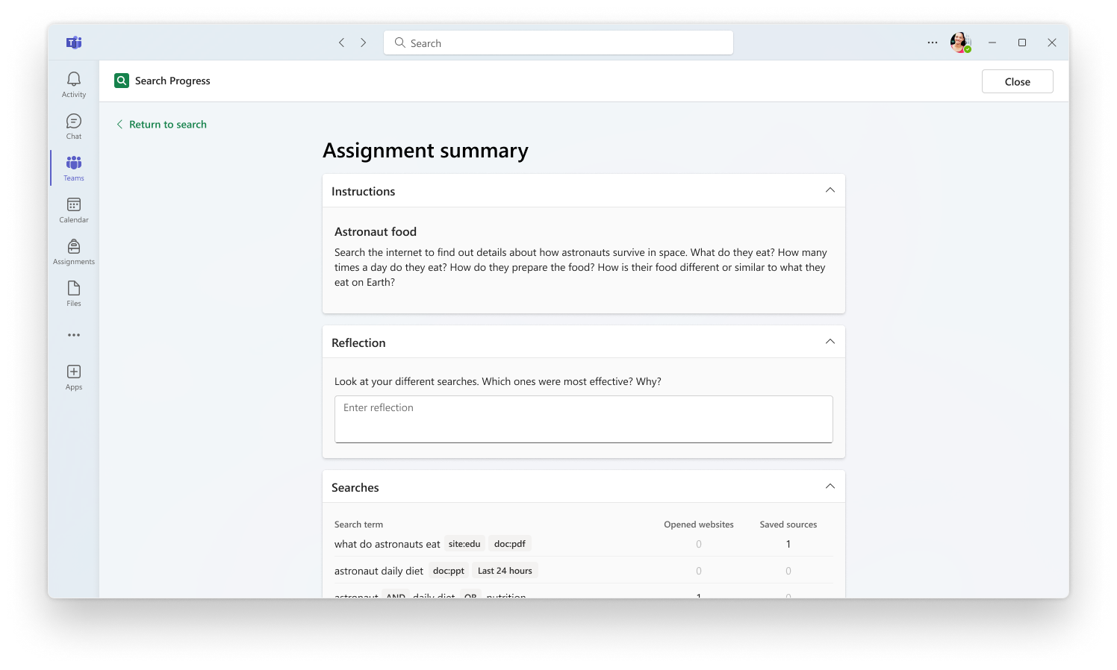Open the Assignments section
The image size is (1117, 670).
tap(73, 251)
